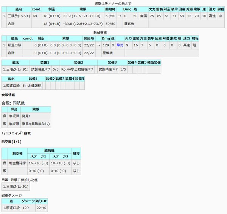The height and width of the screenshot is (214, 227).
Task: Click 雷装 value 16 in enemy table
Action: pos(136,45)
